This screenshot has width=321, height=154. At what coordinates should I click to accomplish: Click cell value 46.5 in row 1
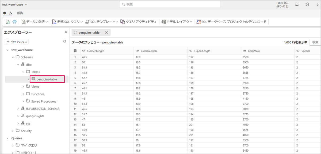(85, 57)
